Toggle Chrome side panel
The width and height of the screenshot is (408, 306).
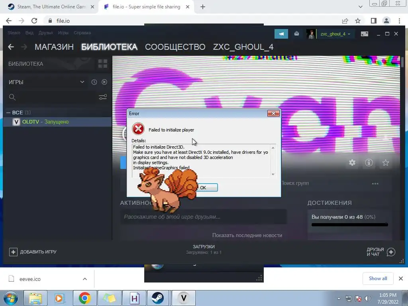click(374, 21)
